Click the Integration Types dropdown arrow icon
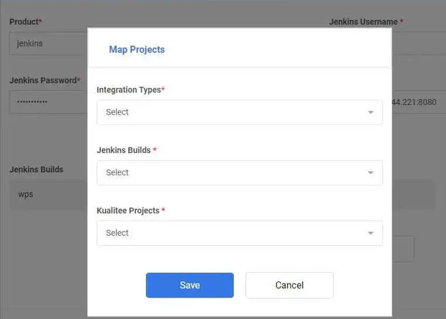446x319 pixels. 370,113
